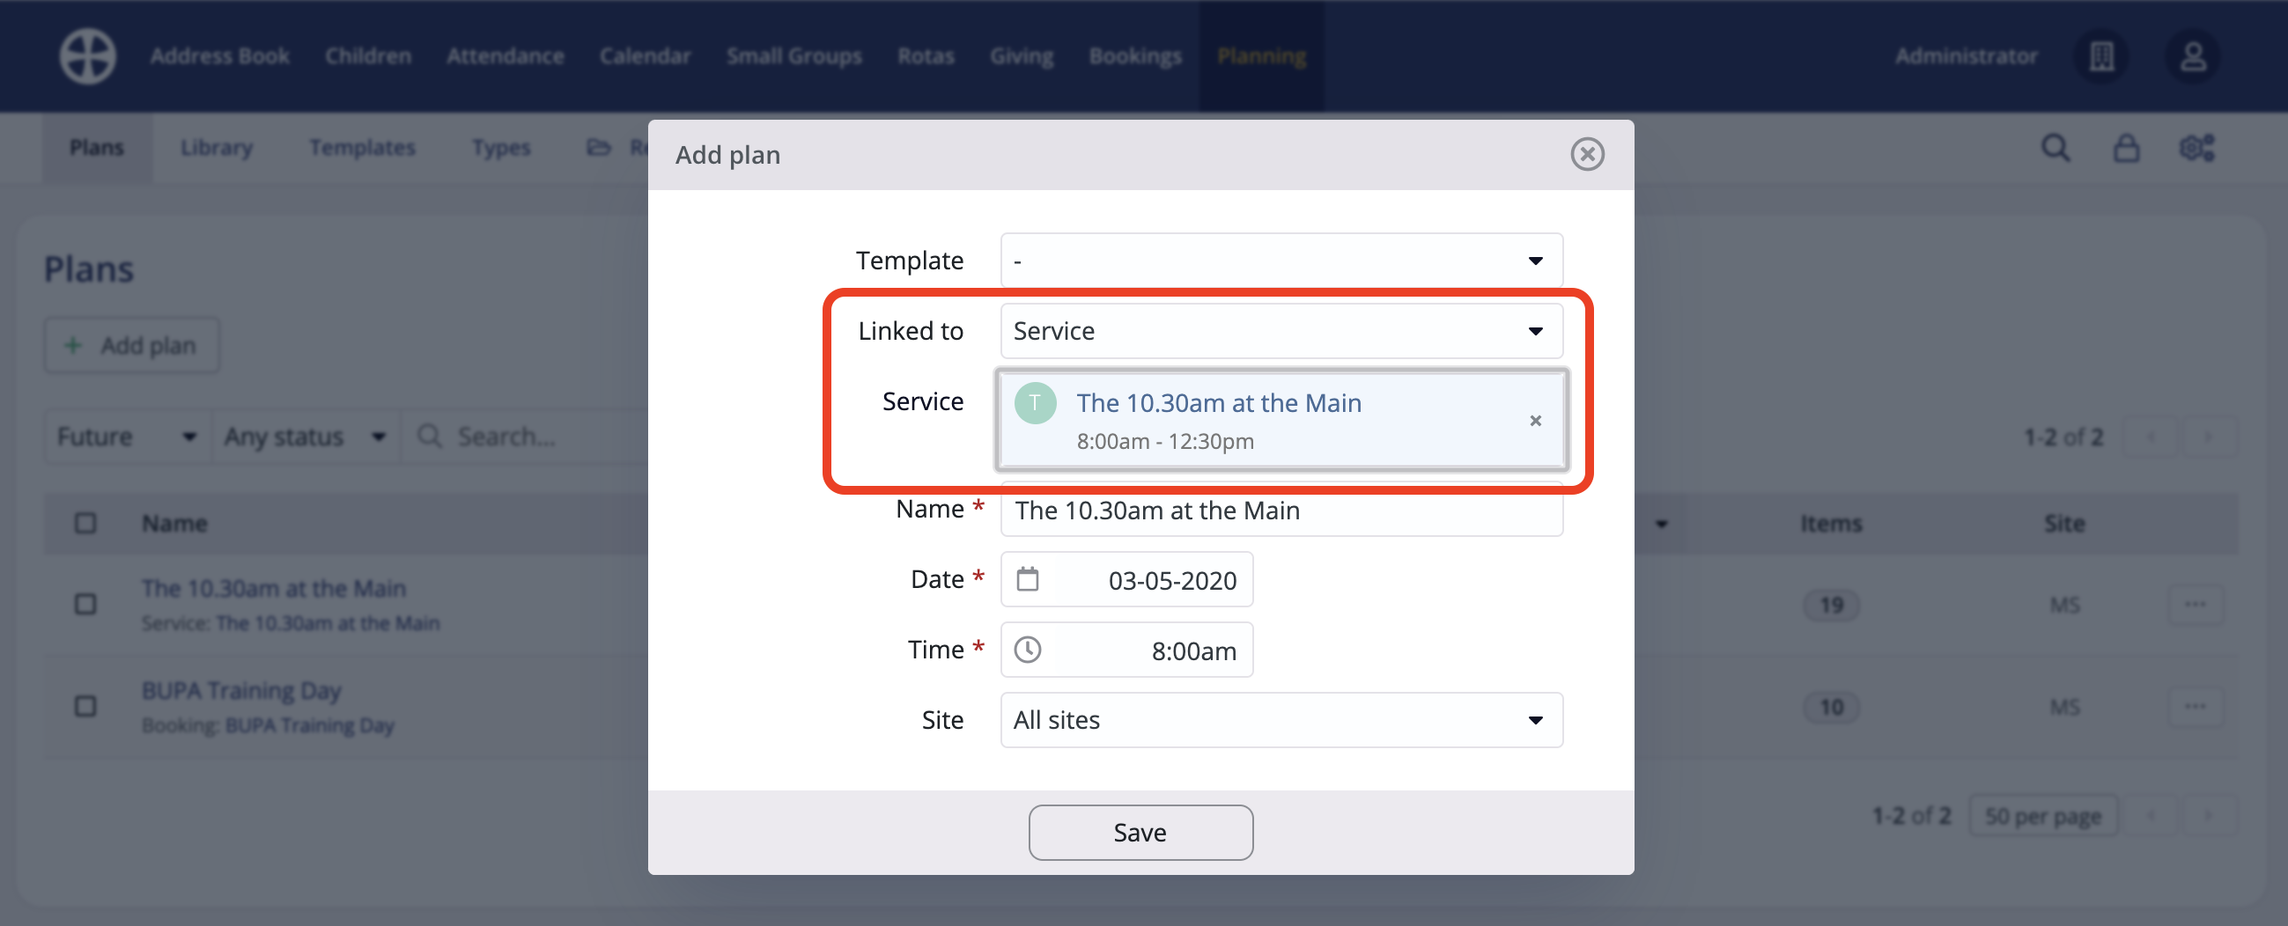Click the Add plan button
The width and height of the screenshot is (2288, 926).
(130, 344)
